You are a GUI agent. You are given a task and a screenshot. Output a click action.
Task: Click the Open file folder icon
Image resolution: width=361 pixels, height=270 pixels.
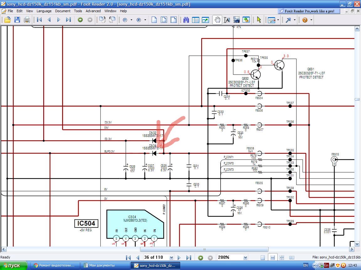pyautogui.click(x=7, y=20)
